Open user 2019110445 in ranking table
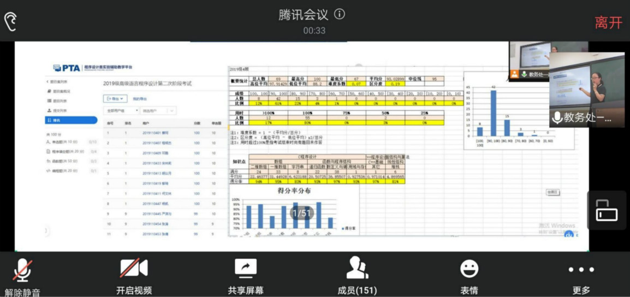The width and height of the screenshot is (630, 297). point(156,213)
